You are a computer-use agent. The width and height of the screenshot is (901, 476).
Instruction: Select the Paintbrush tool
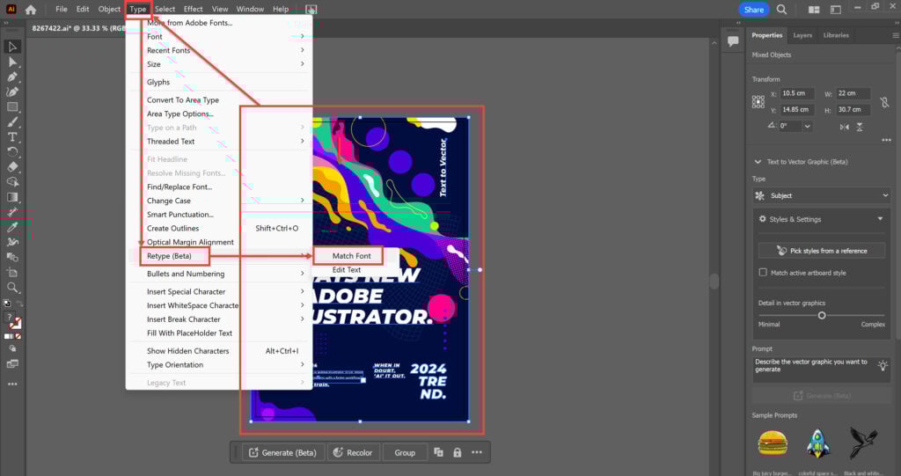[12, 122]
